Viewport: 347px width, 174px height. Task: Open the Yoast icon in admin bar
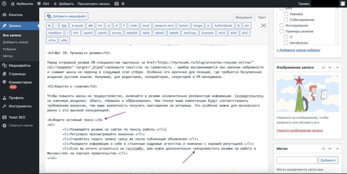pos(117,4)
